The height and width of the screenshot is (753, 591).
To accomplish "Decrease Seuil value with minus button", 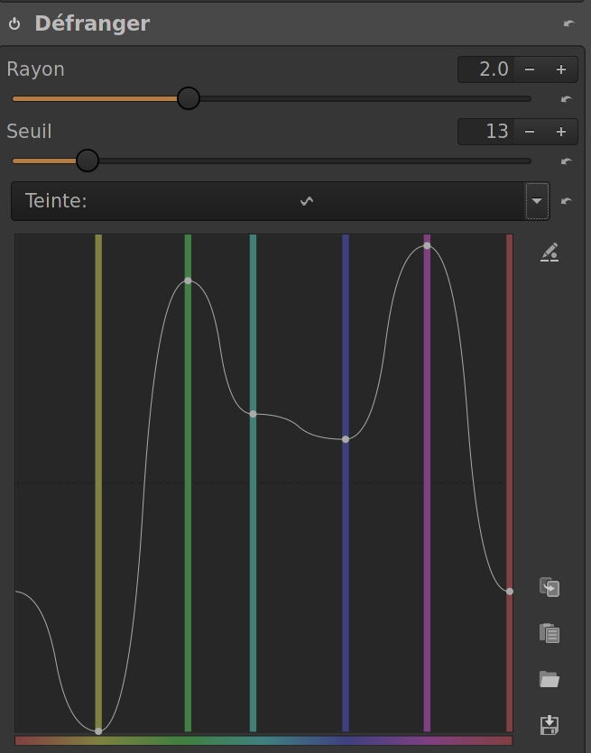I will [x=530, y=132].
